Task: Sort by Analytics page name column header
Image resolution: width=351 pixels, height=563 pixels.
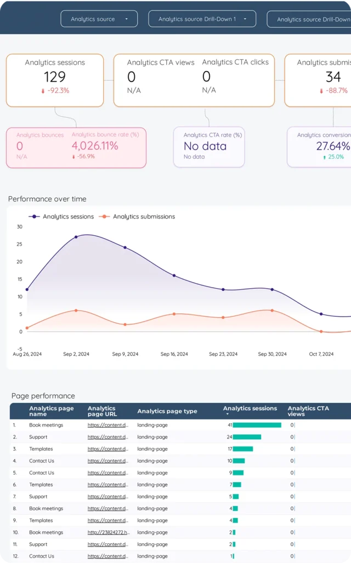Action: pyautogui.click(x=51, y=411)
